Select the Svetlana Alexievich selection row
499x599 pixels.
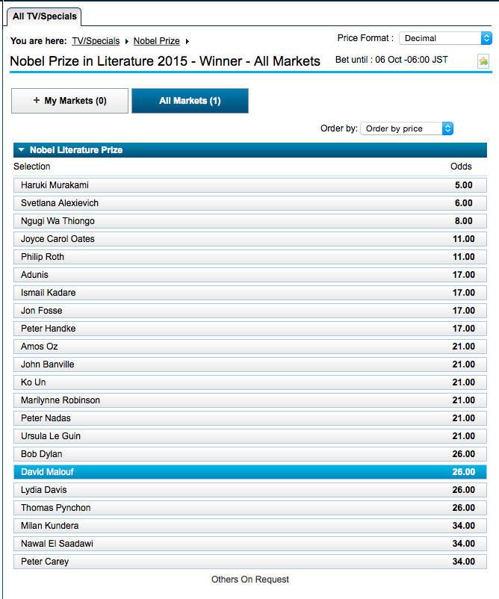pyautogui.click(x=249, y=203)
